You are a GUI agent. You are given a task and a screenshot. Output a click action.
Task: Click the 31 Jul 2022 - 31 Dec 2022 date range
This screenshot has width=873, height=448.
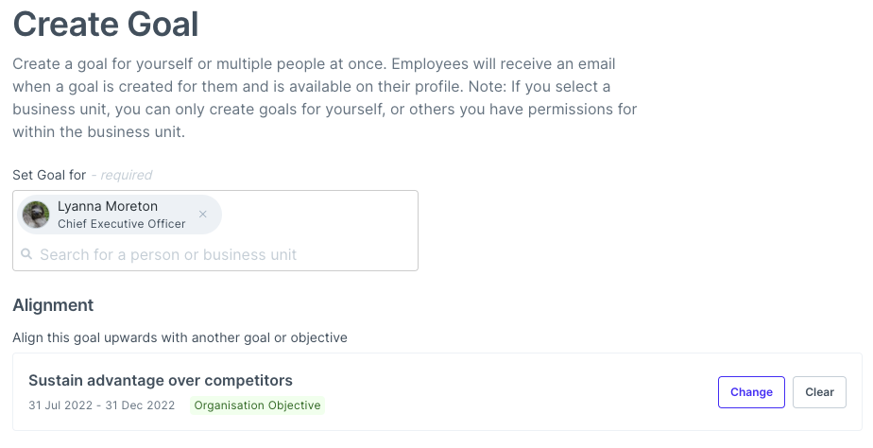pyautogui.click(x=102, y=405)
